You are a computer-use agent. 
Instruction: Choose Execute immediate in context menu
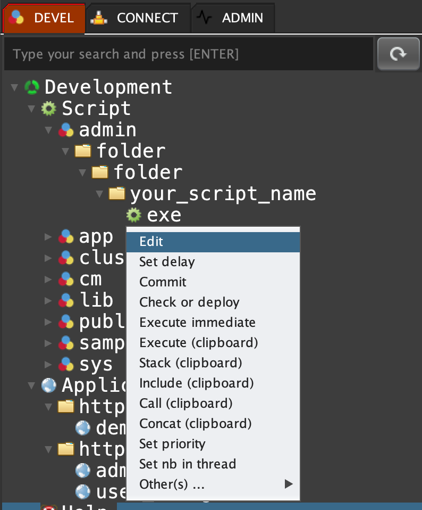(x=197, y=323)
